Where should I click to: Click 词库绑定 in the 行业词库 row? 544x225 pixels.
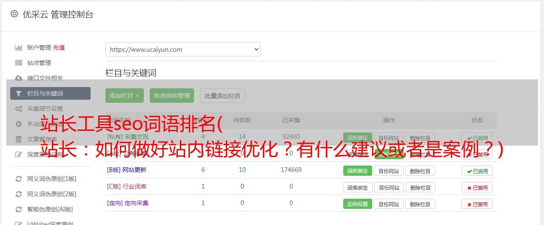(358, 187)
